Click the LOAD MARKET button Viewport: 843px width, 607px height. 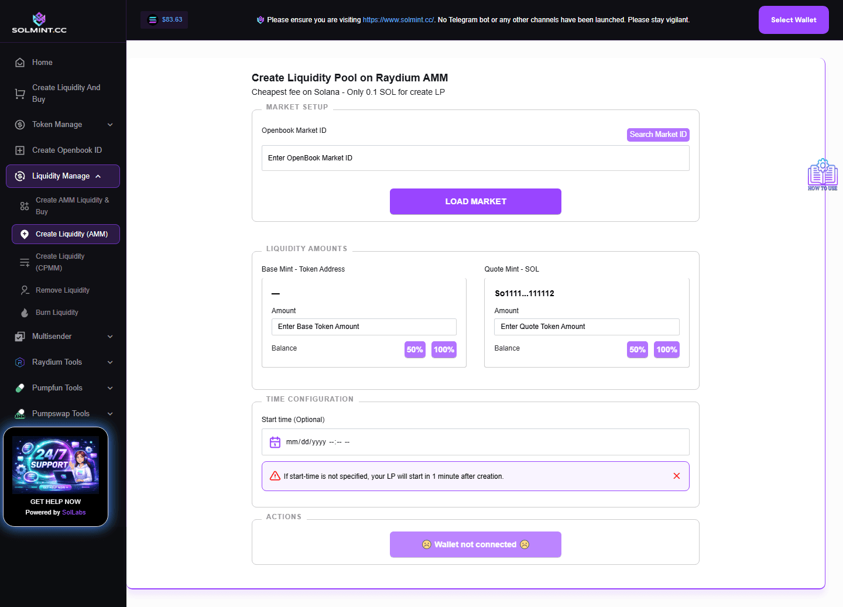coord(475,201)
